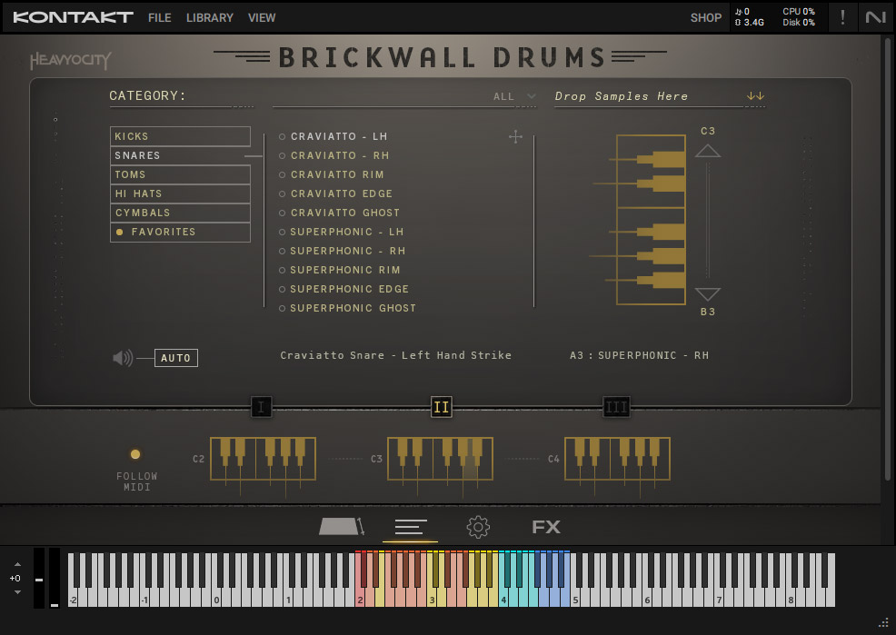Select the SUPERPHONIC GHOST sample name
Screen dimensions: 896x635
tap(353, 308)
